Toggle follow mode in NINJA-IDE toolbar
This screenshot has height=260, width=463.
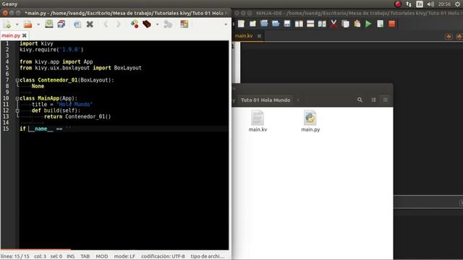(x=322, y=24)
